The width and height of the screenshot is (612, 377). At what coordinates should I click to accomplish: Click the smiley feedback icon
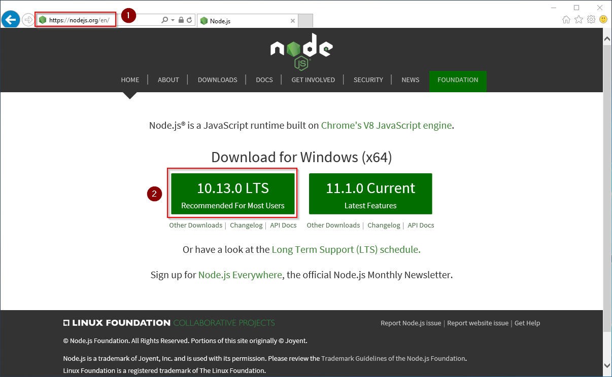[603, 20]
